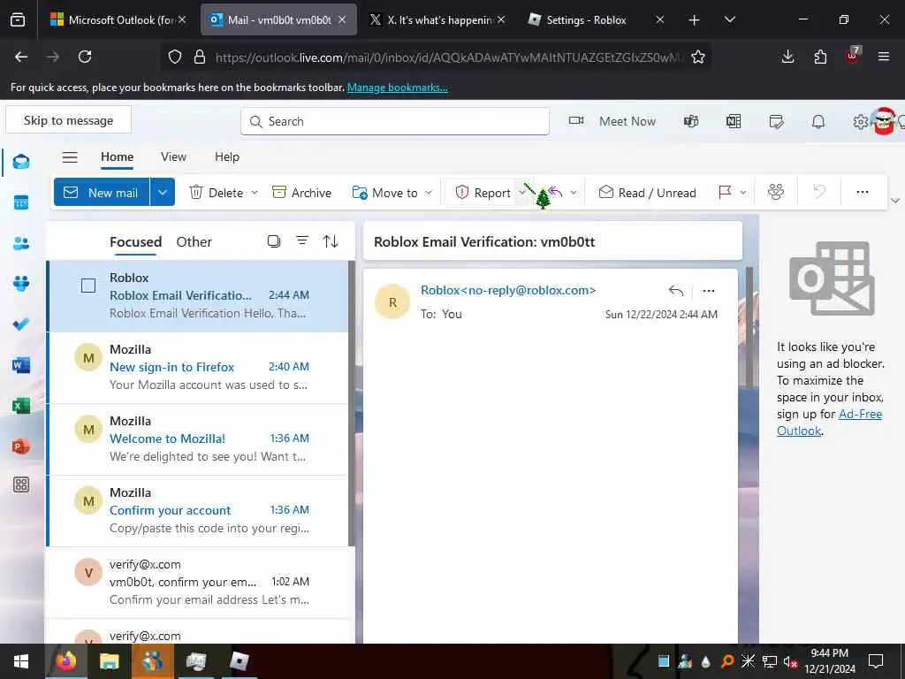
Task: Open more ribbon options ellipsis
Action: coord(863,192)
